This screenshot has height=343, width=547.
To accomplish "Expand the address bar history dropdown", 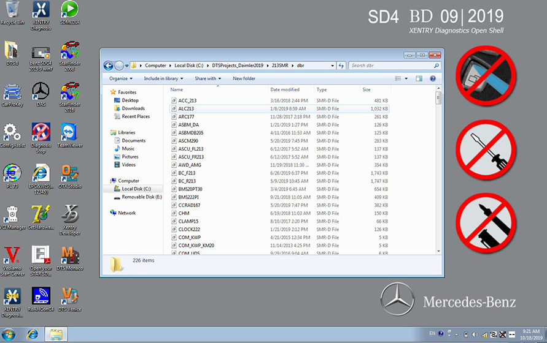I will click(333, 66).
